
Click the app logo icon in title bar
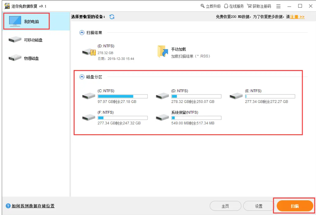coord(7,6)
